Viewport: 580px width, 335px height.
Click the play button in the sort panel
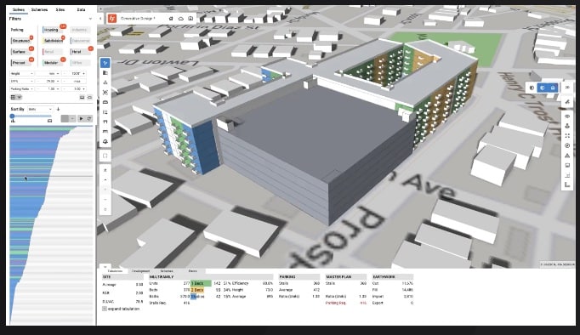pos(82,119)
